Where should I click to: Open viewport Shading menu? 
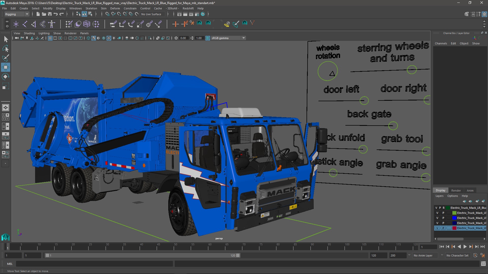tap(29, 33)
